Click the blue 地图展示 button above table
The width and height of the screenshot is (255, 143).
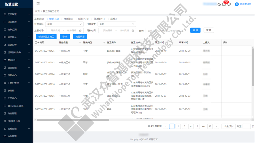tap(80, 36)
